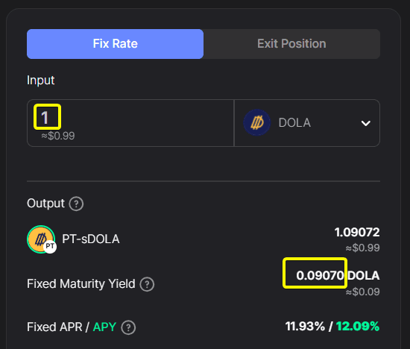Click the PT-sDOLA token icon
410x349 pixels.
[x=41, y=239]
